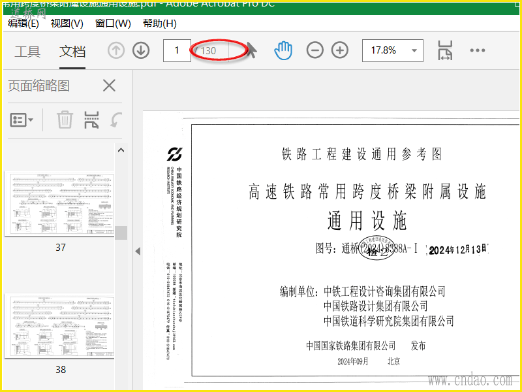This screenshot has width=522, height=392.
Task: Click the fit-width scrolling page icon in toolbar
Action: [445, 51]
